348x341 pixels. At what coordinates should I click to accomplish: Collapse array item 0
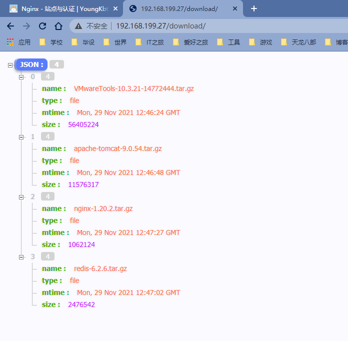(21, 77)
